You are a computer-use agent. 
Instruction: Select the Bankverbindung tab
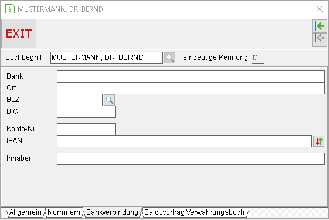(112, 212)
